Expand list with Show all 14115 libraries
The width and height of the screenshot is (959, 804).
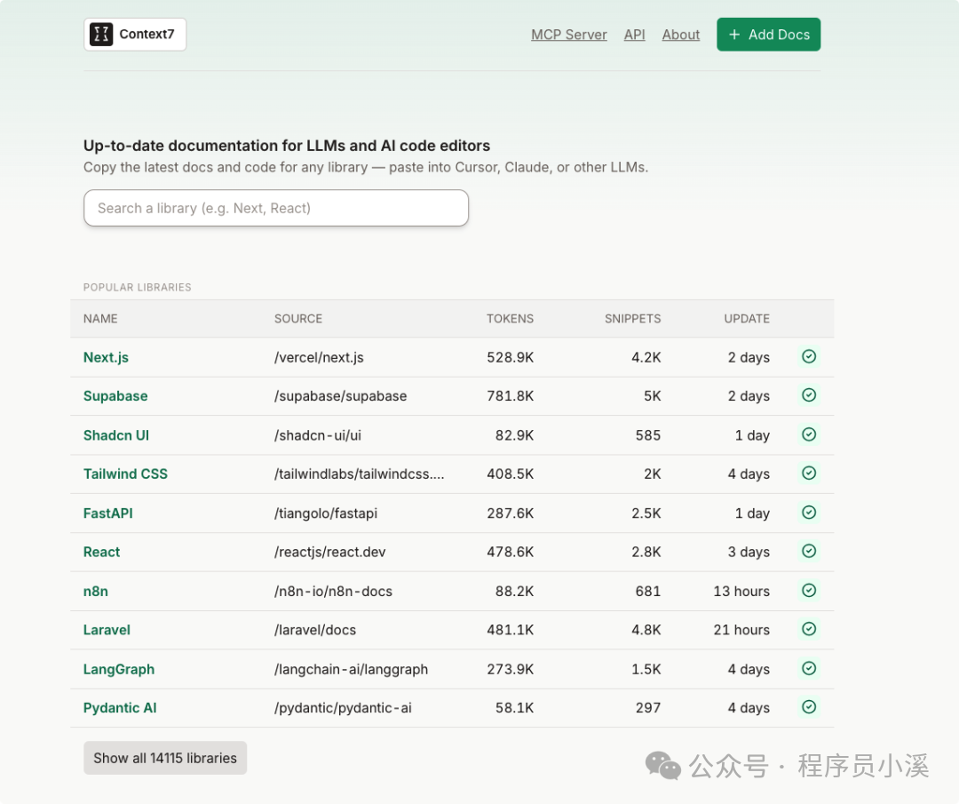point(165,758)
